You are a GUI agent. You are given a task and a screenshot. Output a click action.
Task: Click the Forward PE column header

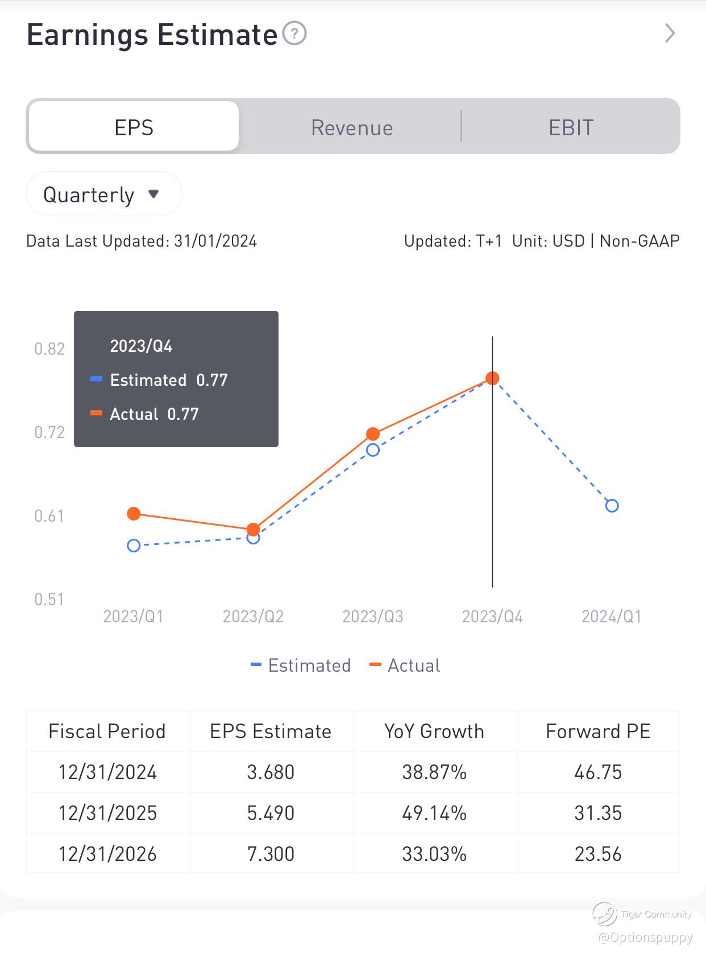[598, 731]
